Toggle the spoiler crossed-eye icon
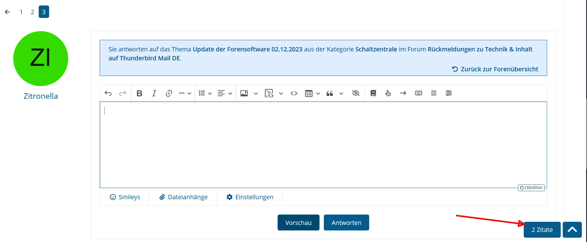587x242 pixels. (356, 93)
